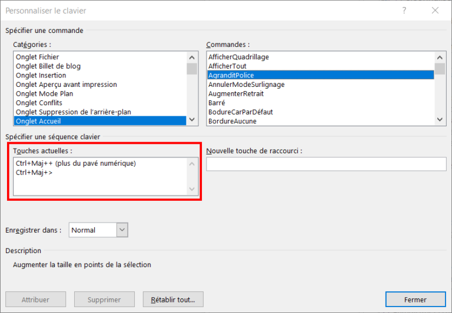This screenshot has width=452, height=313.
Task: Select Onglet Fichier category
Action: [37, 57]
